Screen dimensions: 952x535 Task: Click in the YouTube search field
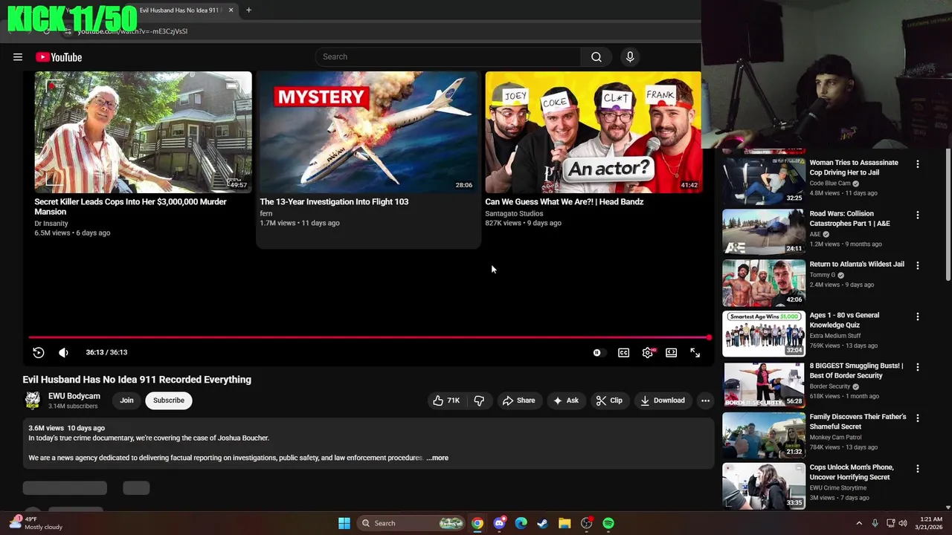point(448,57)
